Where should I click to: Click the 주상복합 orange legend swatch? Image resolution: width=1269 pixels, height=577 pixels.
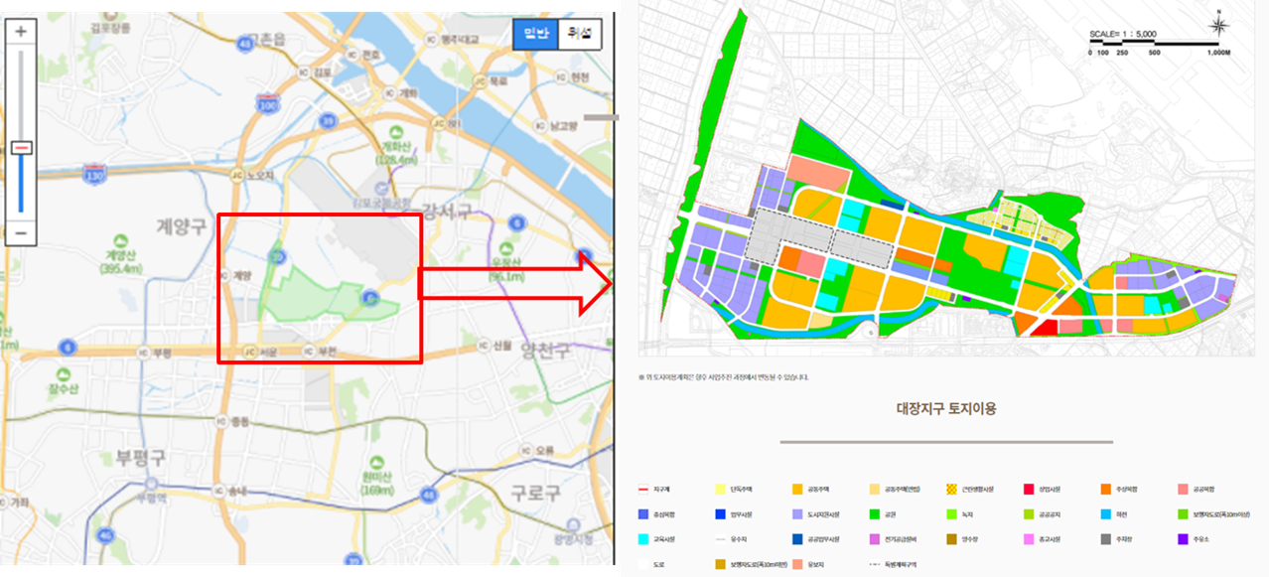pyautogui.click(x=1106, y=490)
